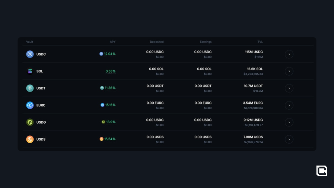The width and height of the screenshot is (334, 188).
Task: Click the USDT vault coin icon
Action: click(x=30, y=88)
